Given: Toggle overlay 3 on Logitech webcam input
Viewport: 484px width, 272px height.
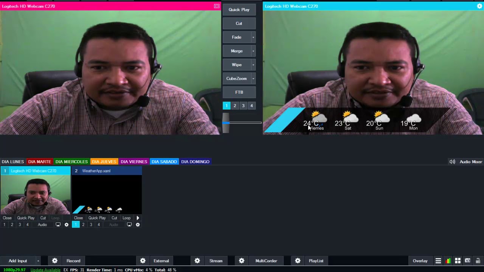Looking at the screenshot, I should pos(20,225).
